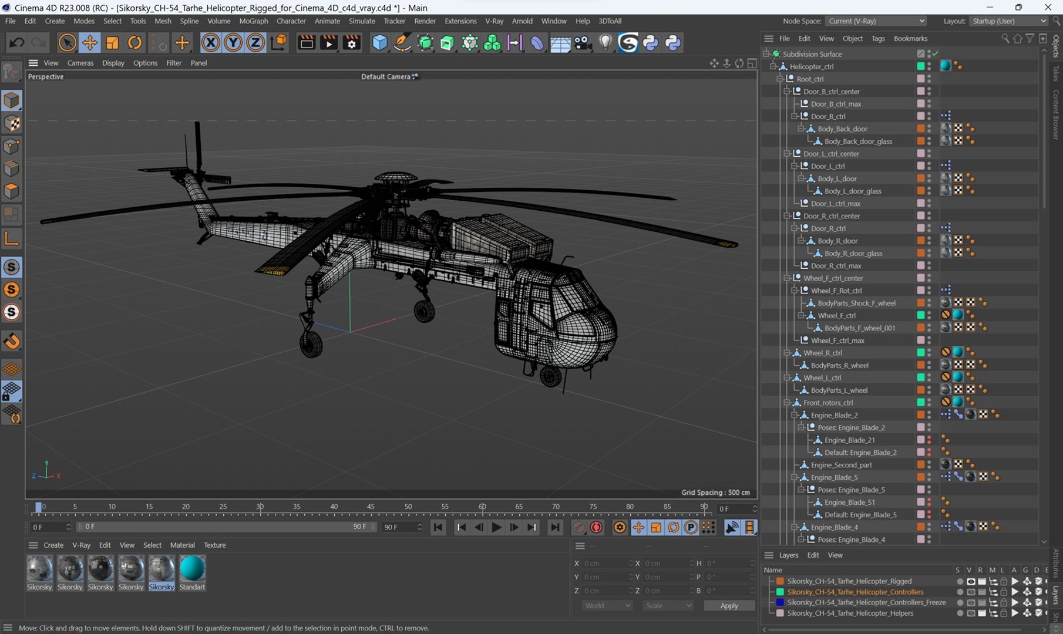Click Play Forwards button

tap(496, 527)
